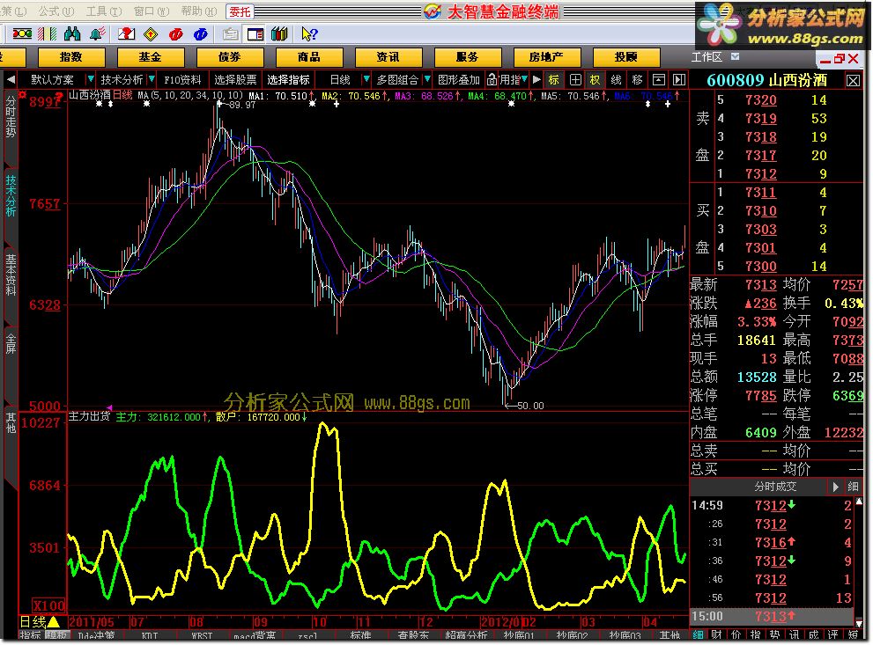
Task: Click the F10资料 toolbar button
Action: 182,80
